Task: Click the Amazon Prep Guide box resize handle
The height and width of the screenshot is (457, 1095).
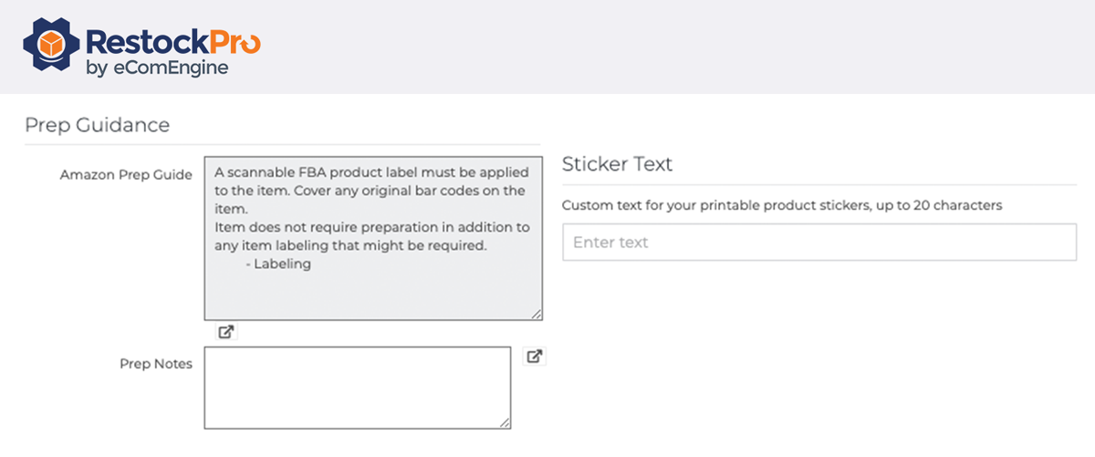Action: click(x=536, y=314)
